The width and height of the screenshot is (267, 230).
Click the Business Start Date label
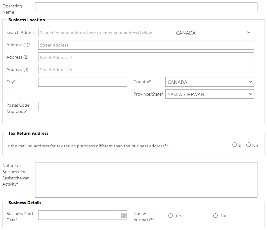click(x=20, y=217)
